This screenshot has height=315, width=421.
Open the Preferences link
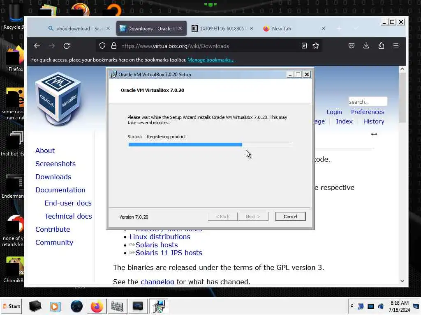tap(368, 112)
